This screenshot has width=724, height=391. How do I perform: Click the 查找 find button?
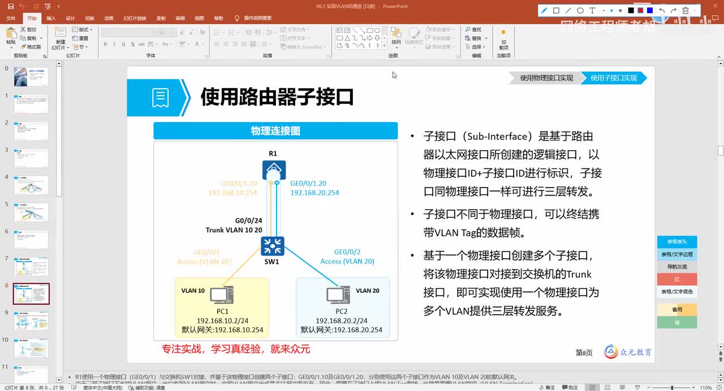pyautogui.click(x=474, y=29)
